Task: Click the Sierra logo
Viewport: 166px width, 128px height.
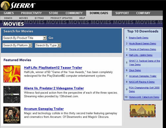Action: (x=18, y=5)
